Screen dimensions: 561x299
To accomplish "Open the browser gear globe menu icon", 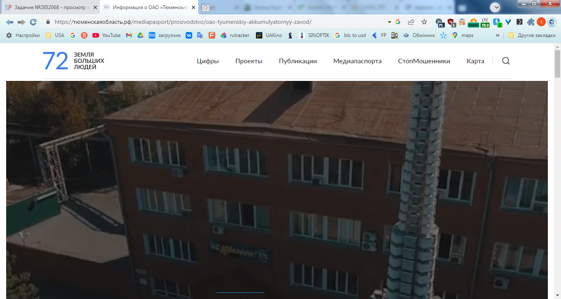I will [x=552, y=22].
